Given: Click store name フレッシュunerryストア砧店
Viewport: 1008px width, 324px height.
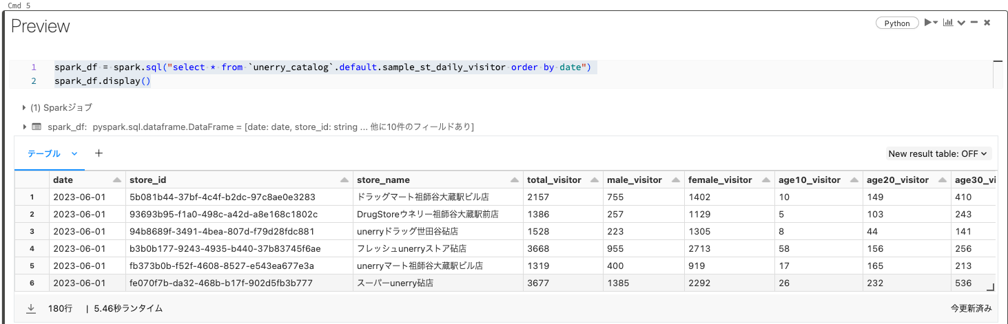Looking at the screenshot, I should [411, 249].
